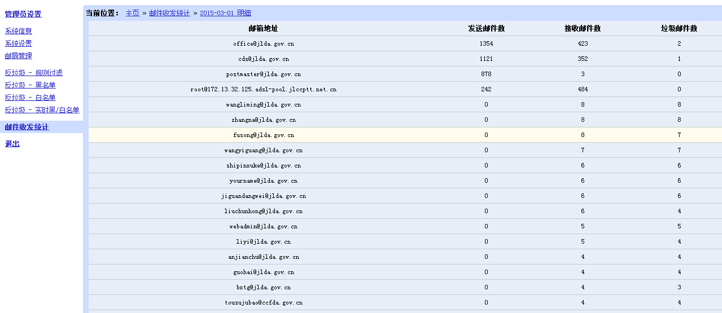The image size is (722, 313).
Task: Select webadmin@jlda.gov.cn address
Action: (264, 227)
